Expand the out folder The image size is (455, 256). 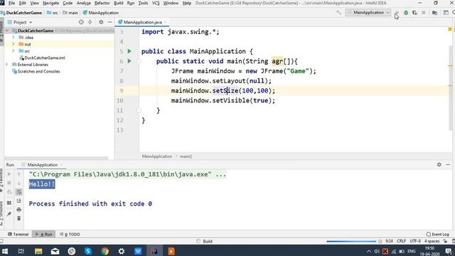click(x=13, y=44)
